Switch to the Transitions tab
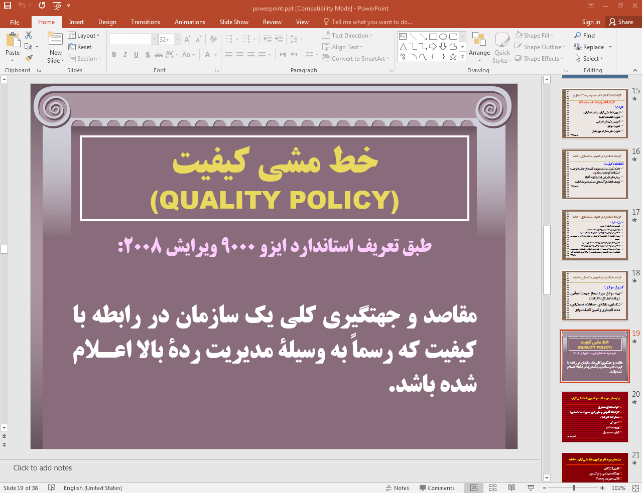The width and height of the screenshot is (642, 493). tap(146, 22)
